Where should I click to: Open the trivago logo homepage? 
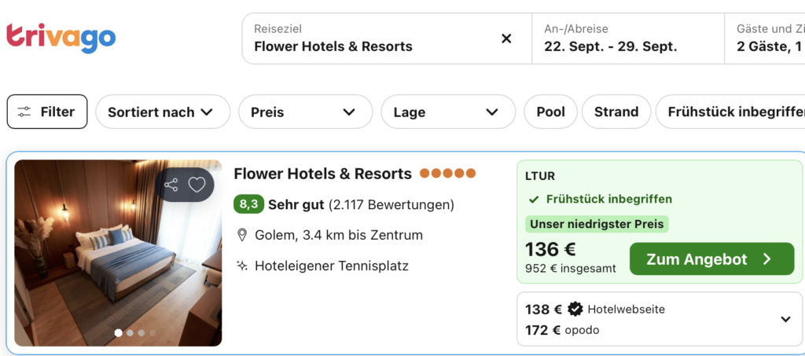(61, 38)
